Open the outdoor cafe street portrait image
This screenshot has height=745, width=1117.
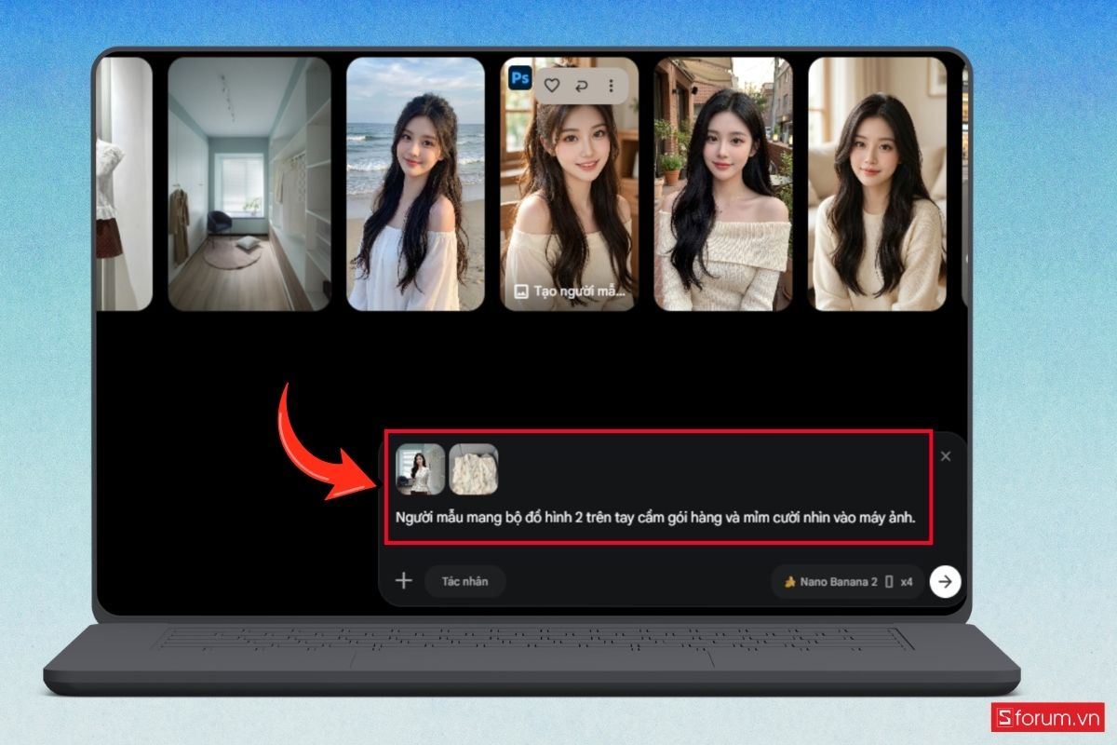pos(722,183)
